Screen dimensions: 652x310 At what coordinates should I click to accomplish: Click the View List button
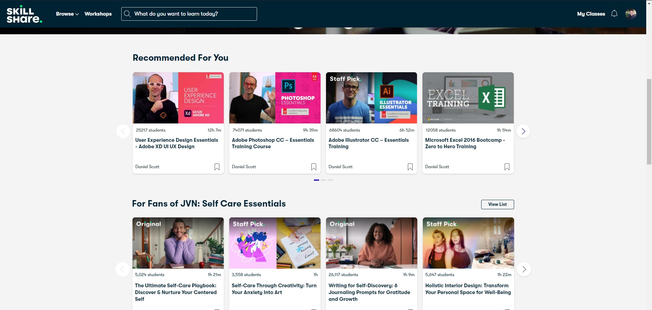pos(497,205)
